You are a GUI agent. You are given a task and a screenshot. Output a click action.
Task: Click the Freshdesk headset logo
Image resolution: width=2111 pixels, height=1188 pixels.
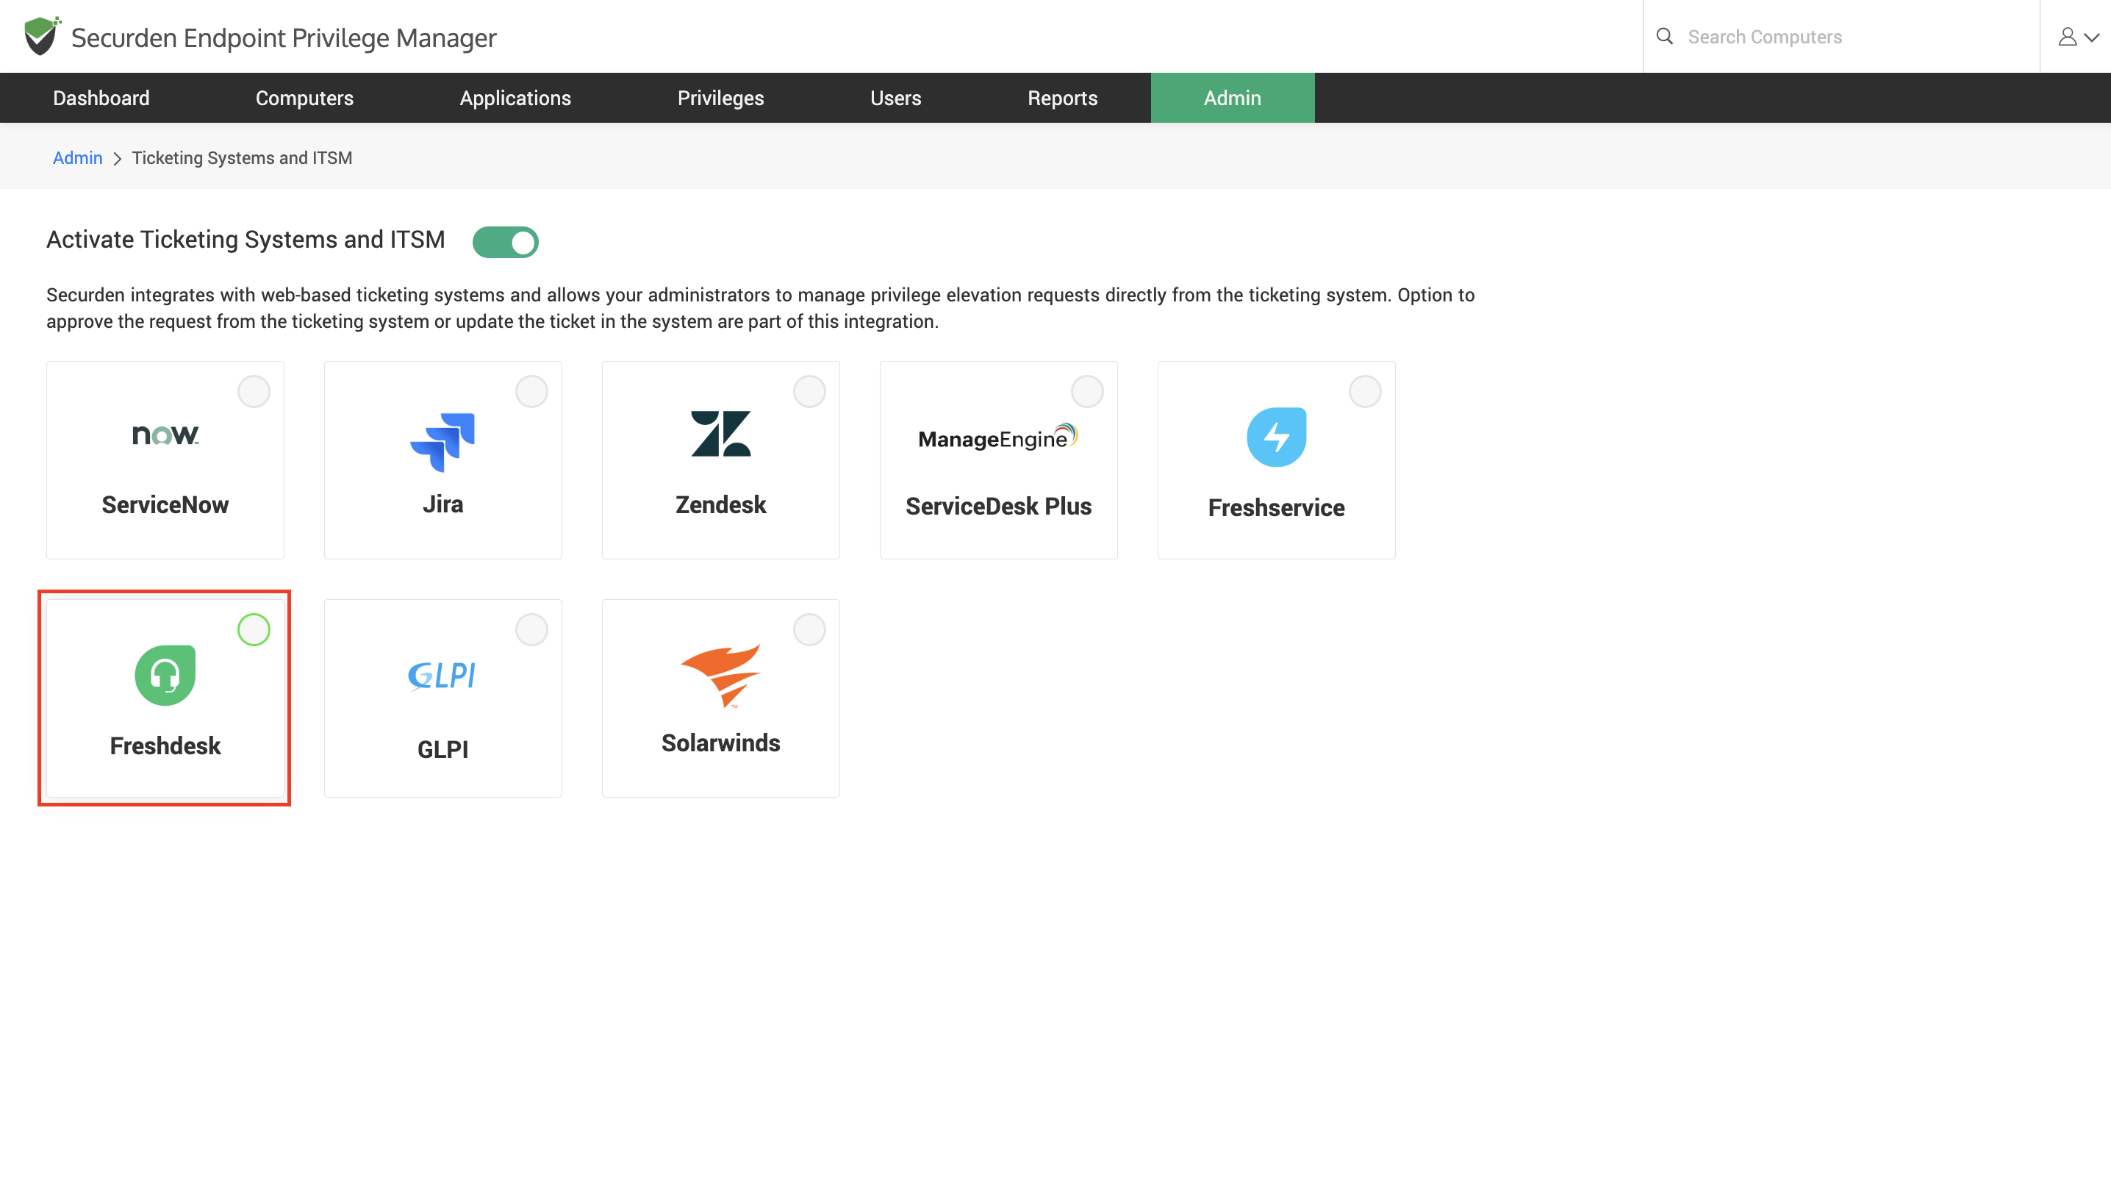(165, 675)
